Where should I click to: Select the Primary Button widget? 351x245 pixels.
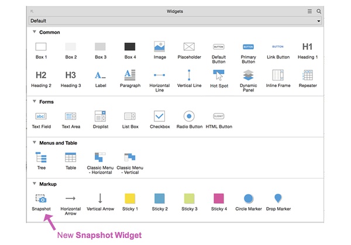pyautogui.click(x=248, y=47)
